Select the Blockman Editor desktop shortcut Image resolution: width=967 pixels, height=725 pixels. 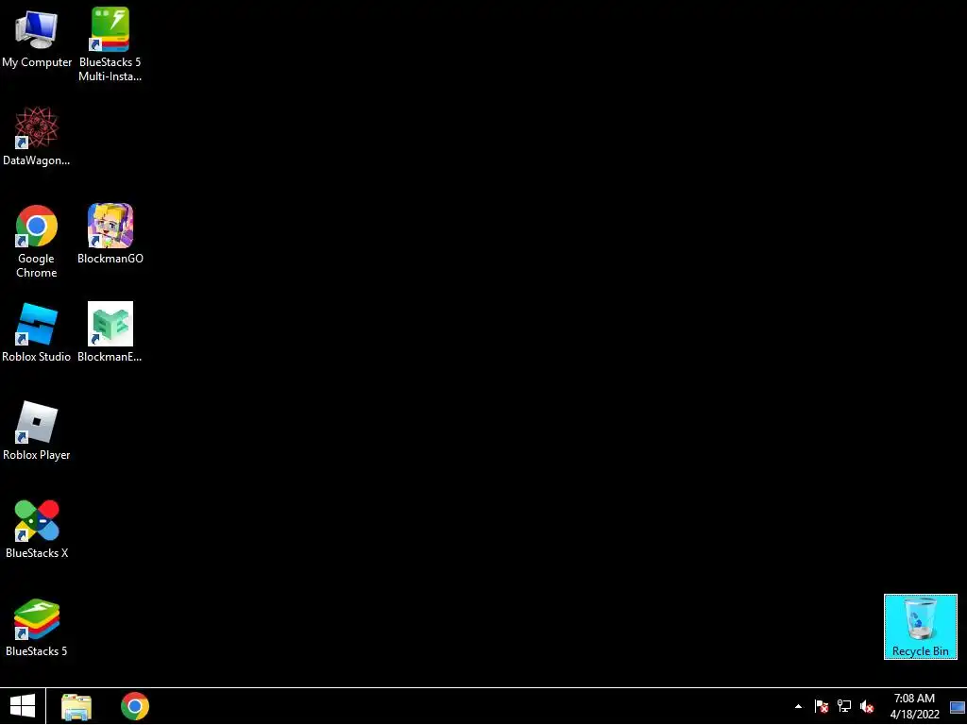(110, 332)
